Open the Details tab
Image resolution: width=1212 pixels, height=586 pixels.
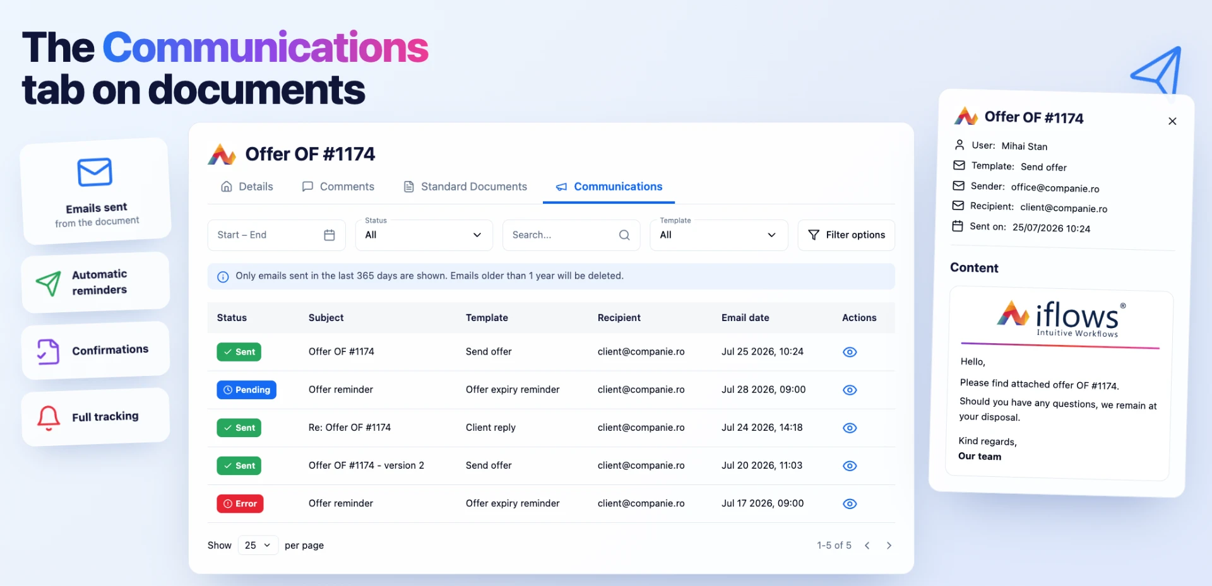(x=247, y=187)
